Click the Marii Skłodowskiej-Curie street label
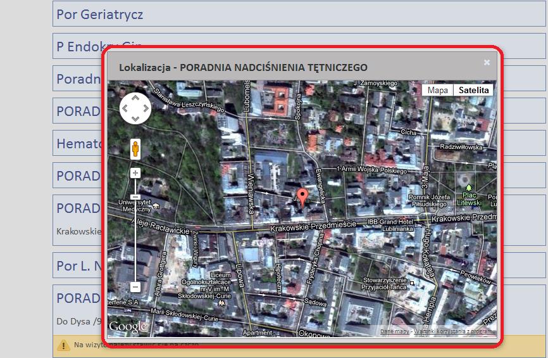This screenshot has width=548, height=358. (x=184, y=315)
